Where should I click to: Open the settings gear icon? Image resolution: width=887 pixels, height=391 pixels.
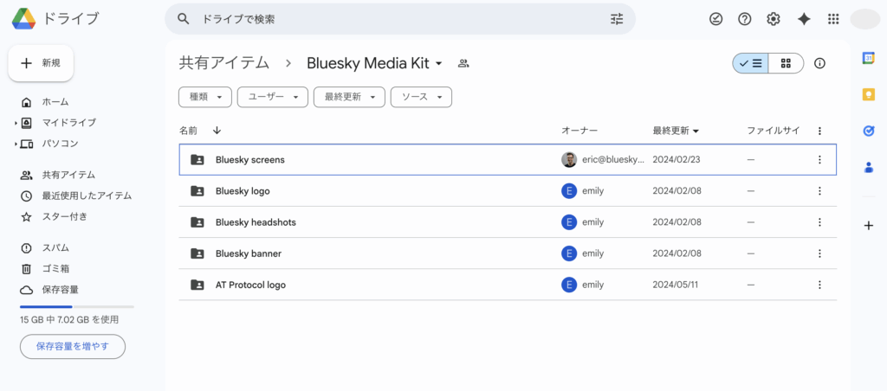pyautogui.click(x=774, y=19)
